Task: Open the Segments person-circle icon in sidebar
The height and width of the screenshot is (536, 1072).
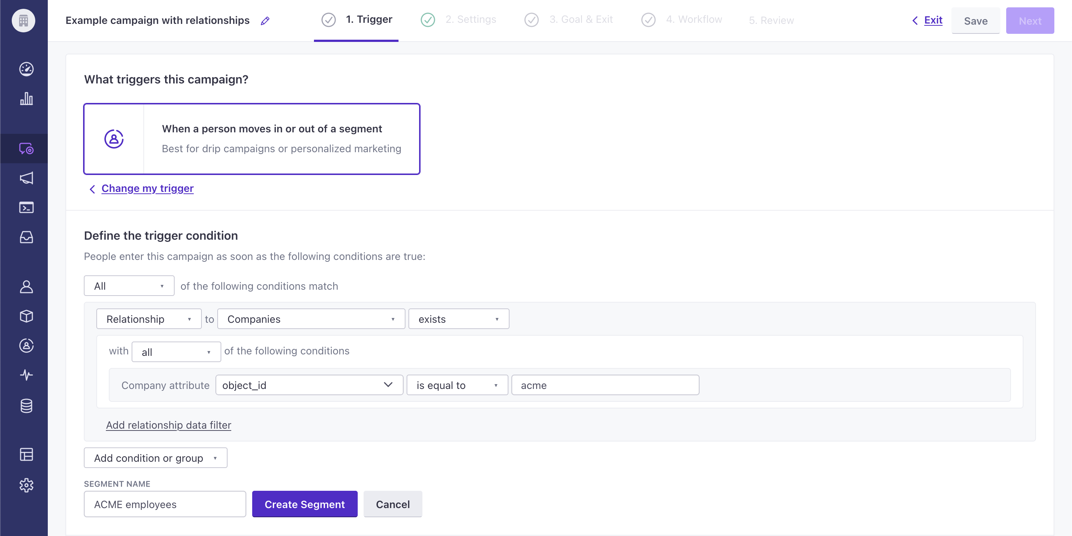Action: pos(26,346)
